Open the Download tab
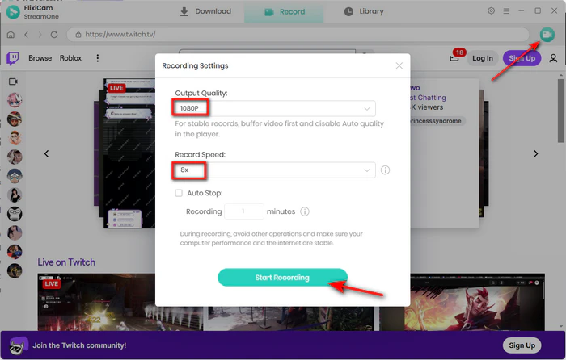Viewport: 566px width, 360px height. point(205,11)
